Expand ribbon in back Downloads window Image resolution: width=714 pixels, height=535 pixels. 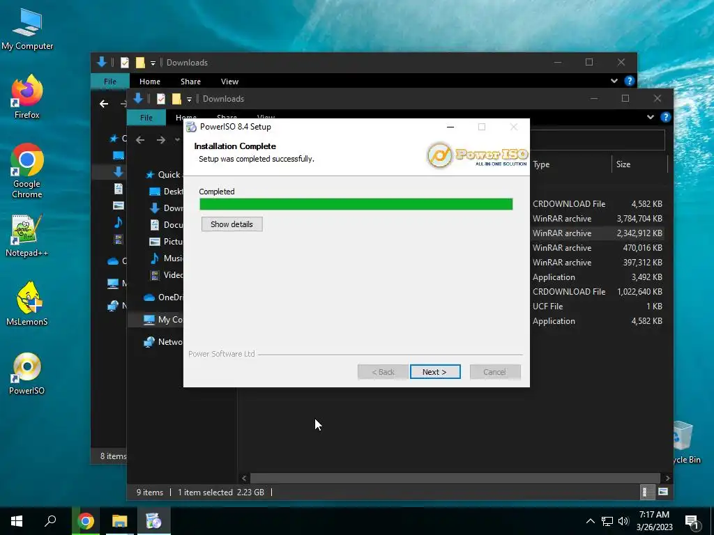coord(614,81)
